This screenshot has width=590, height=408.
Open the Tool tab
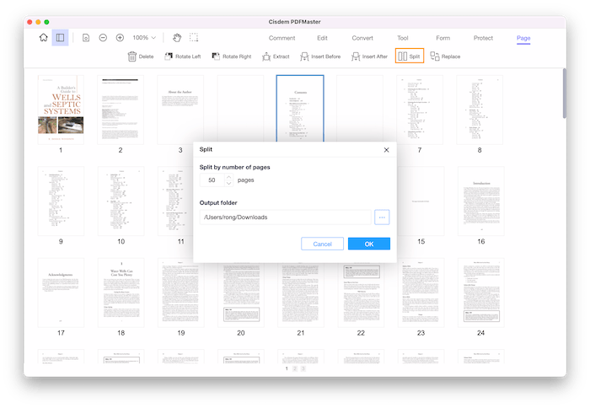coord(403,38)
